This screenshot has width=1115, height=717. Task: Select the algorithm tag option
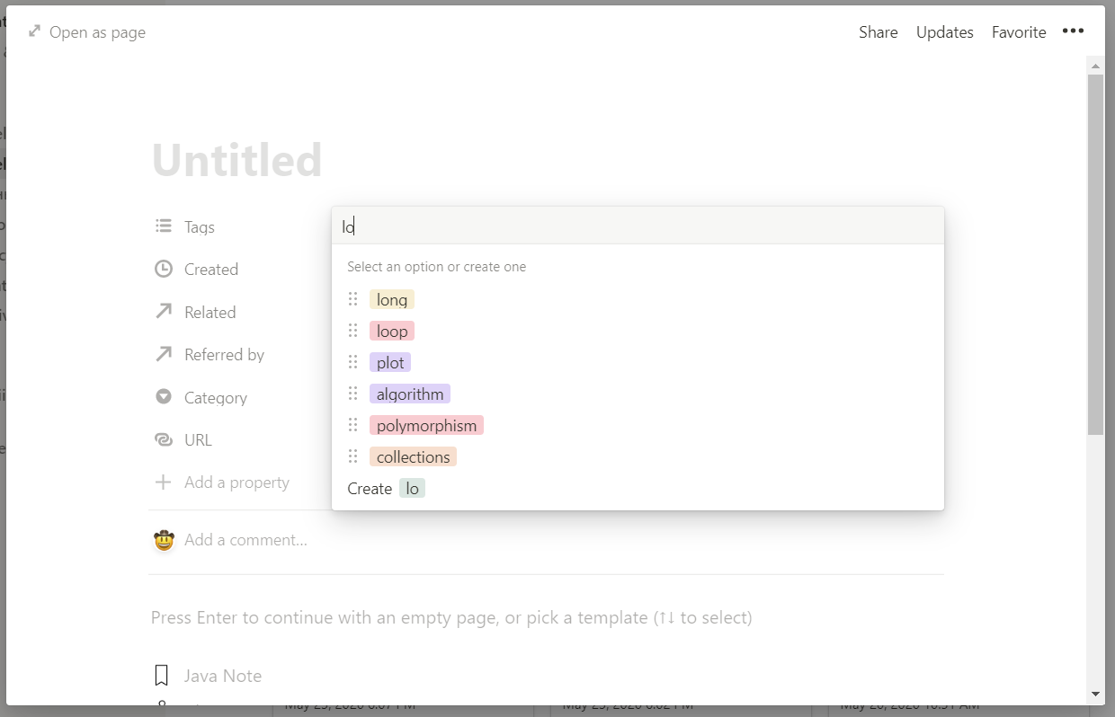[x=410, y=394]
